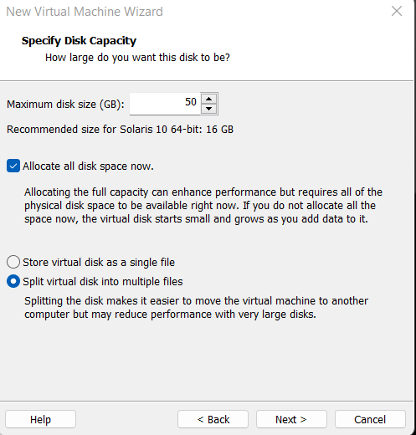Image resolution: width=416 pixels, height=435 pixels.
Task: Increase maximum disk size with up arrow
Action: point(209,99)
